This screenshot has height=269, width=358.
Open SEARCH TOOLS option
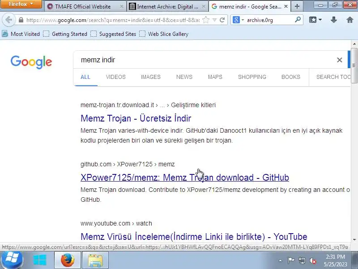(x=333, y=77)
